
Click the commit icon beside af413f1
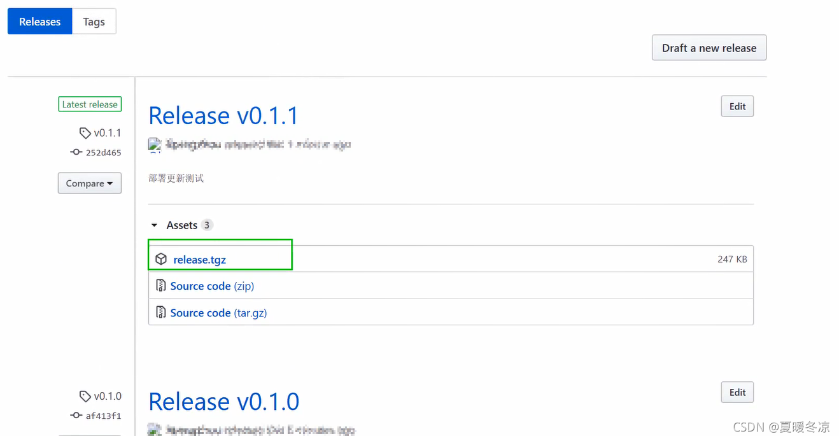[76, 416]
